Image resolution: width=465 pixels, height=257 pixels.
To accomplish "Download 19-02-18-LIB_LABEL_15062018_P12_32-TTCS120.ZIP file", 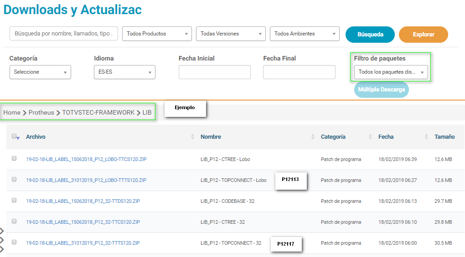I will click(x=83, y=222).
